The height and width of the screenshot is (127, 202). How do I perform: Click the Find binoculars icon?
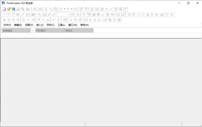tap(40, 9)
